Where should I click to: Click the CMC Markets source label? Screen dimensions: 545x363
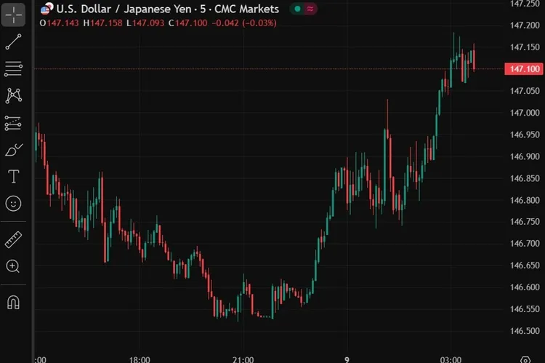pyautogui.click(x=246, y=9)
